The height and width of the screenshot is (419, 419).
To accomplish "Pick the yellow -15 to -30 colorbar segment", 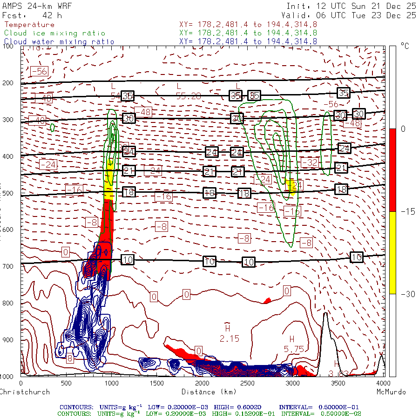I will pos(392,253).
